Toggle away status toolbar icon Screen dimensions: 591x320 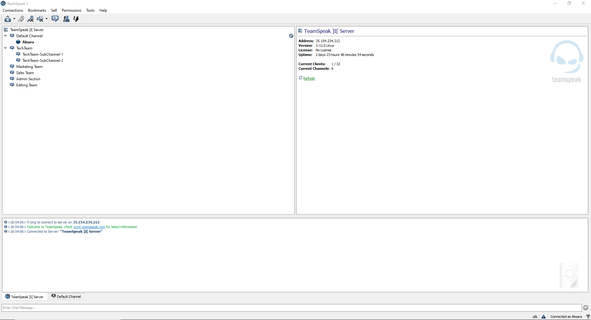[x=7, y=19]
